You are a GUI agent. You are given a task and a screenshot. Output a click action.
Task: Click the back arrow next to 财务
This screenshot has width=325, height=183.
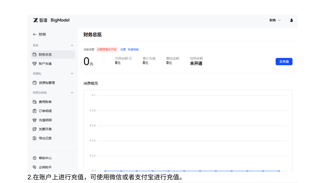(35, 34)
